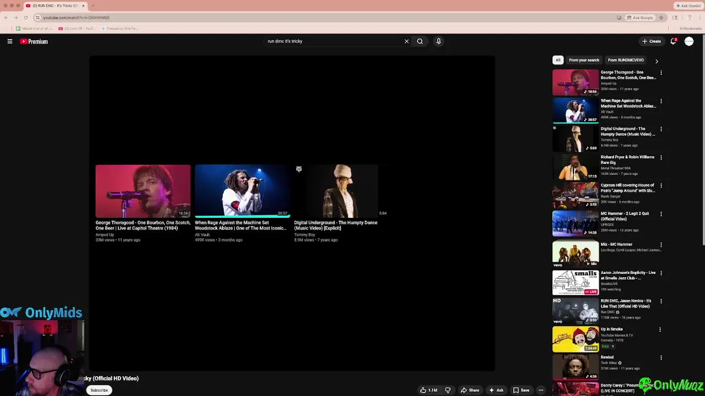Select the 'All' filter chip
Viewport: 705px width, 396px height.
(x=558, y=60)
